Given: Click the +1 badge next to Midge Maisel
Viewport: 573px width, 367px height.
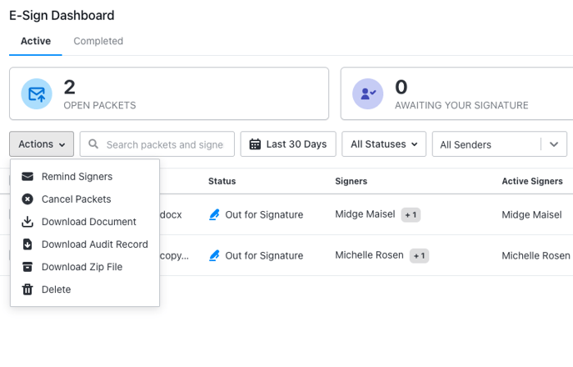Looking at the screenshot, I should click(411, 215).
